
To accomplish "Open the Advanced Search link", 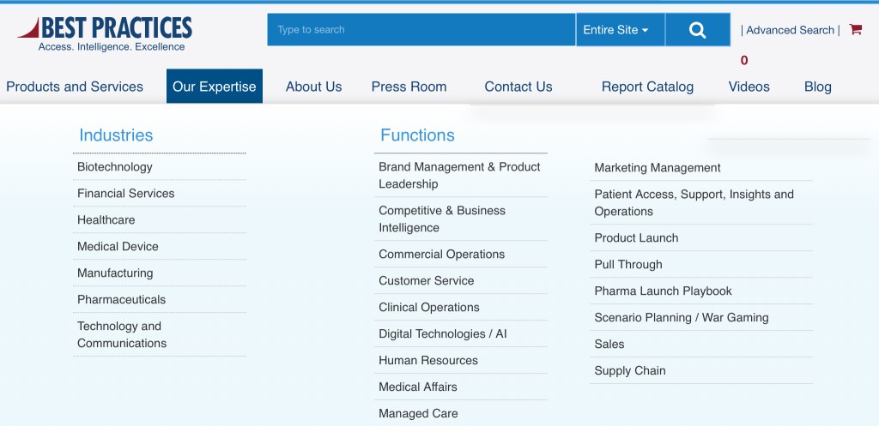I will (790, 30).
